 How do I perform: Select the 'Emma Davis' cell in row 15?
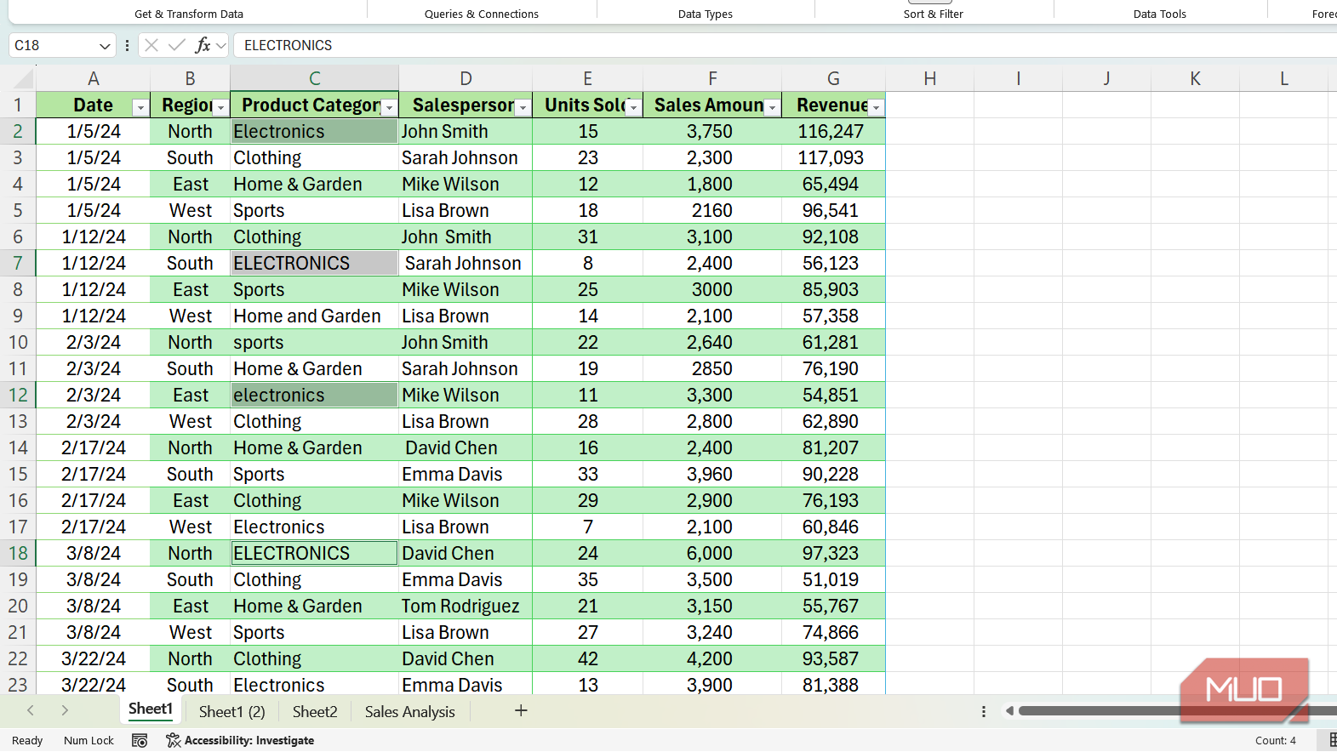click(466, 474)
